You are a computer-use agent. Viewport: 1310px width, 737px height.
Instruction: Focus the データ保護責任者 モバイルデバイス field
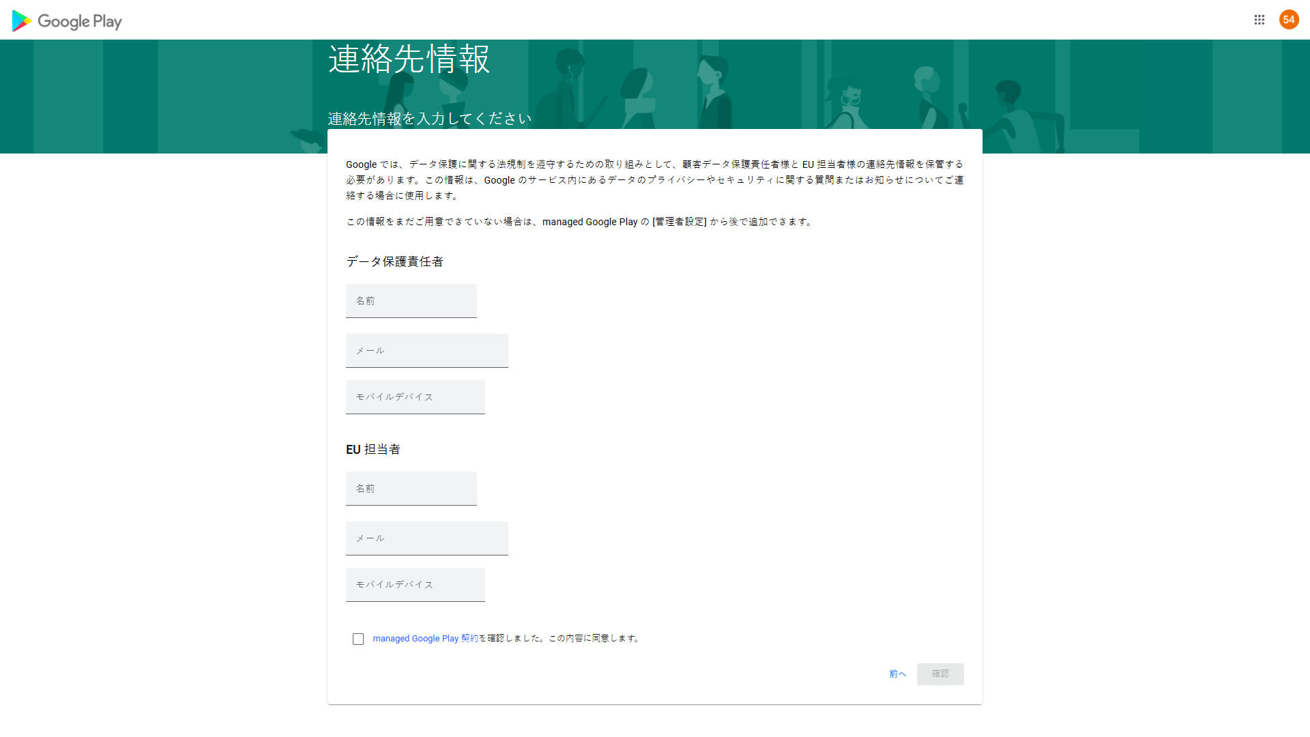[x=415, y=397]
